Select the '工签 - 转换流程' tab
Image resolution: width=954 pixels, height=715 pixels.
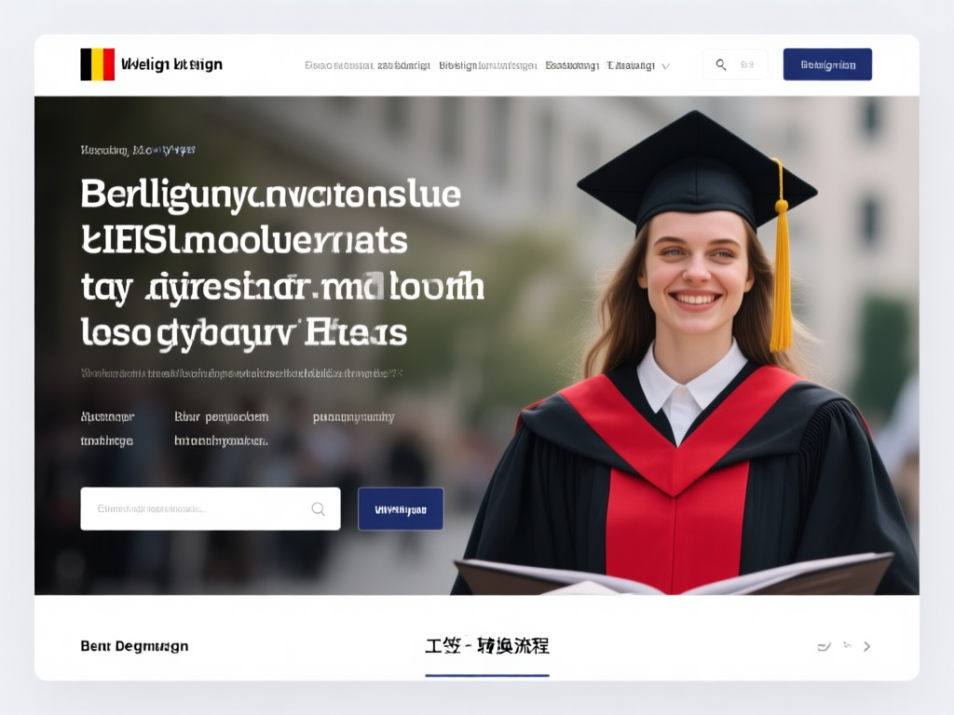pyautogui.click(x=487, y=646)
